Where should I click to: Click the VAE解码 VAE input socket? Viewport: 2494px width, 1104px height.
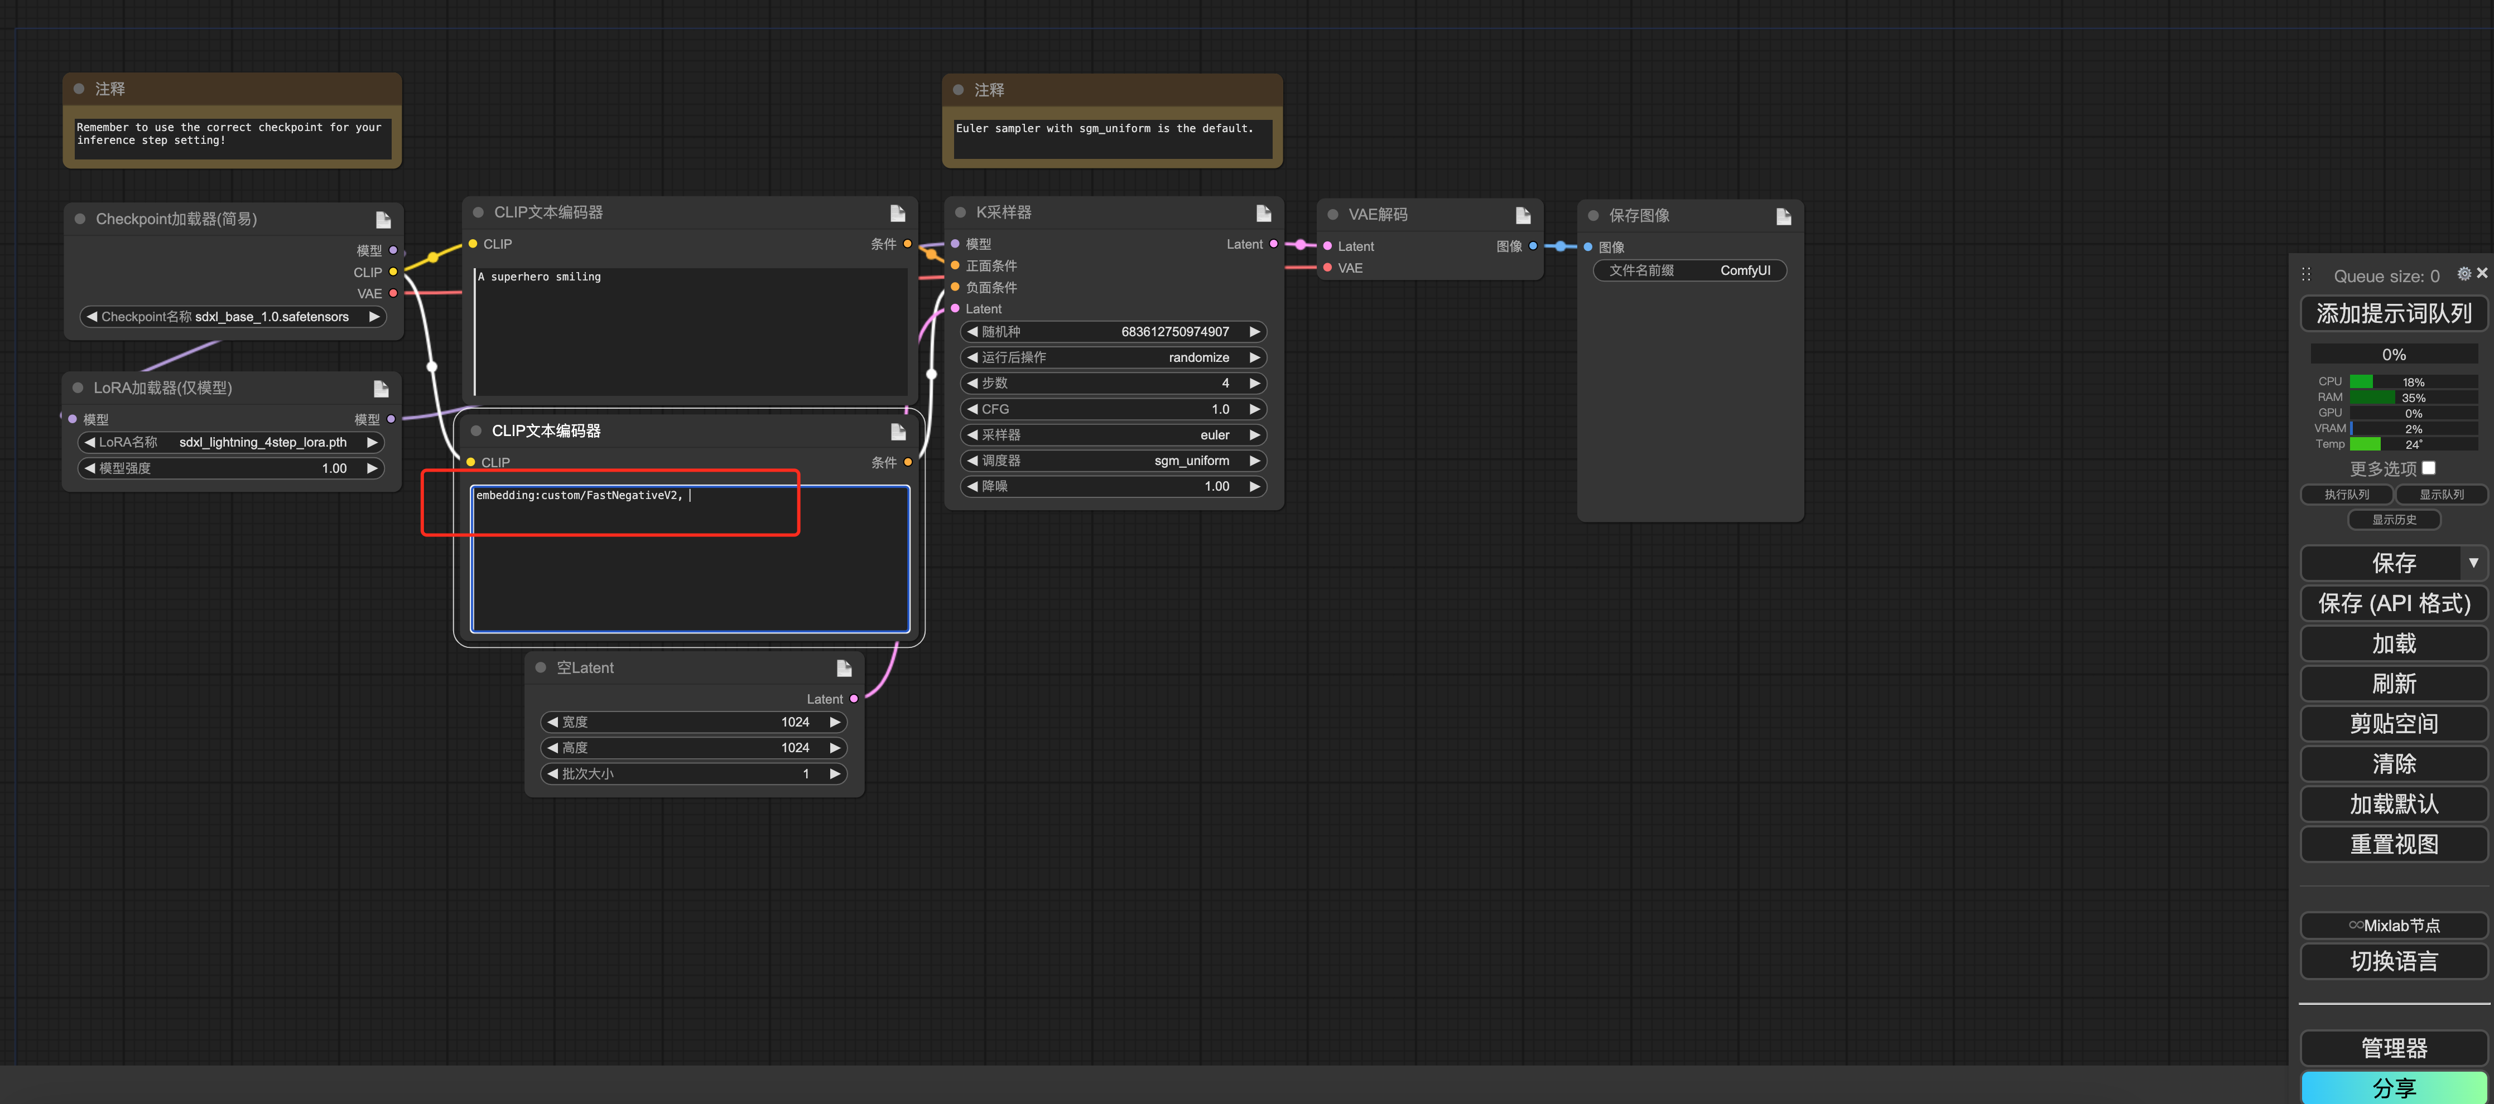pos(1327,268)
